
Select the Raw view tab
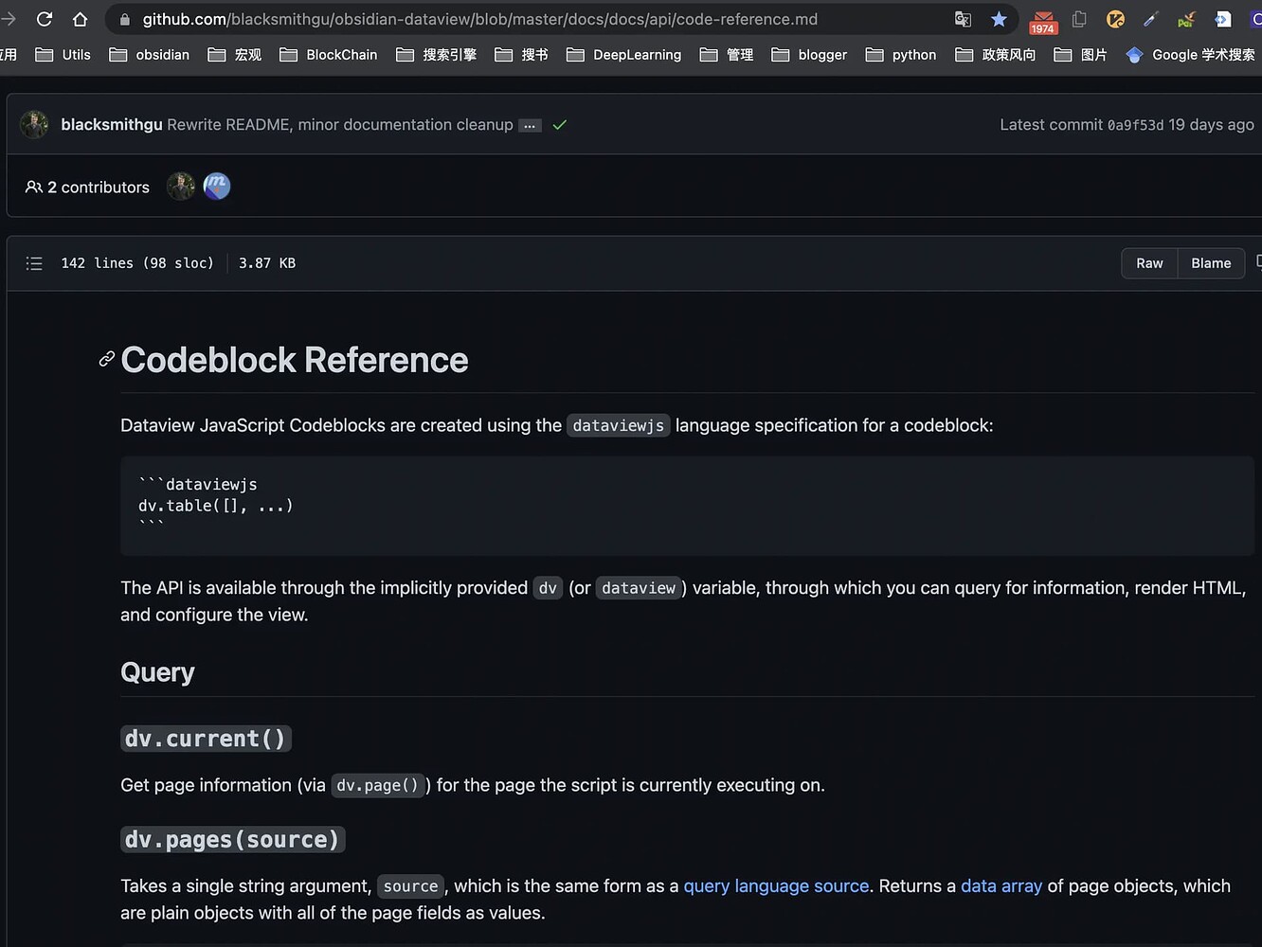1149,262
